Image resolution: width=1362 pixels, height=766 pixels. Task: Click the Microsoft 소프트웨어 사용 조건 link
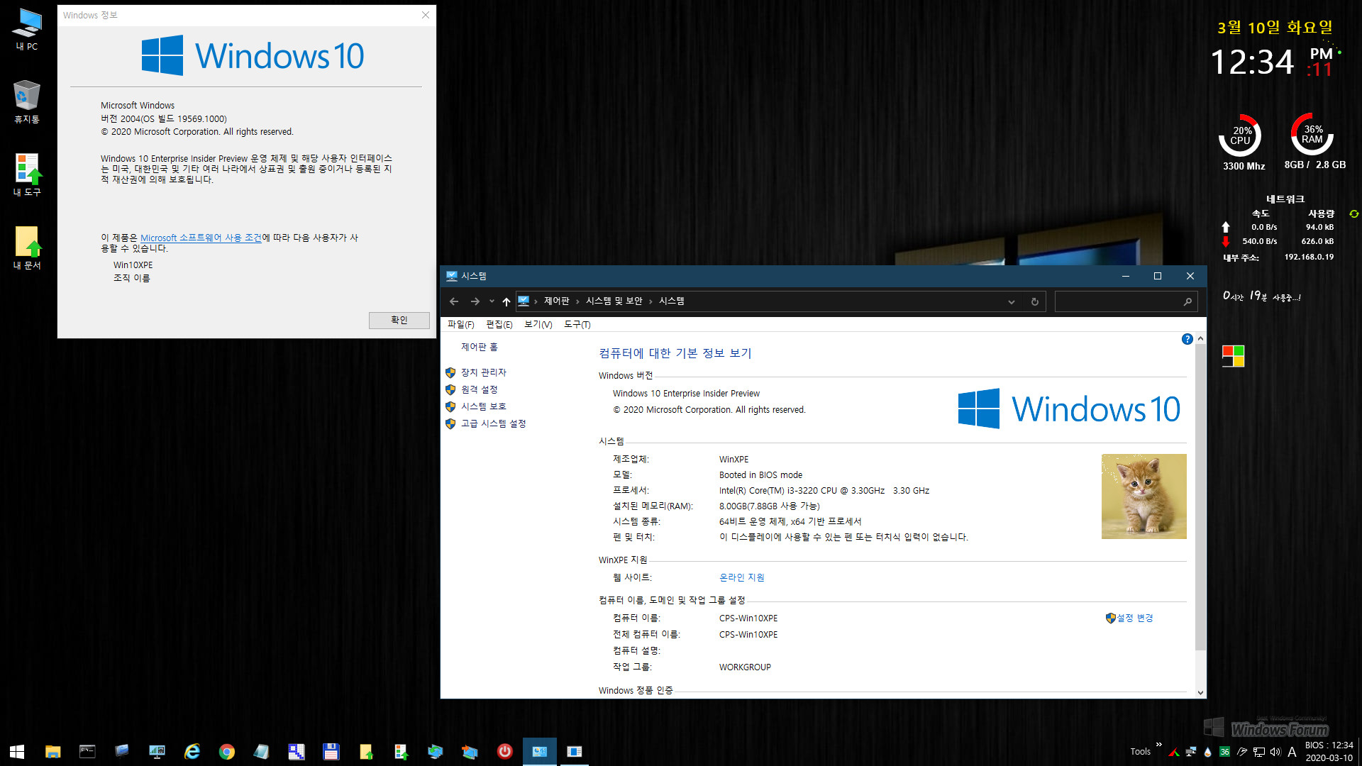pos(201,238)
